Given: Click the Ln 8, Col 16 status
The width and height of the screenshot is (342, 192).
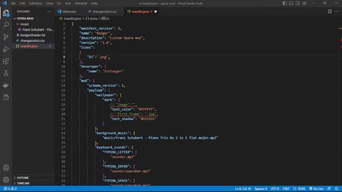Looking at the screenshot, I should pos(243,188).
